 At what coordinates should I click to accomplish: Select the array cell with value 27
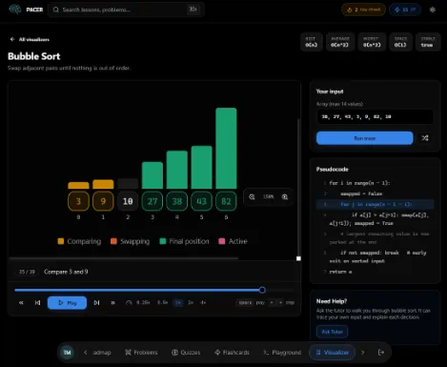pyautogui.click(x=152, y=201)
